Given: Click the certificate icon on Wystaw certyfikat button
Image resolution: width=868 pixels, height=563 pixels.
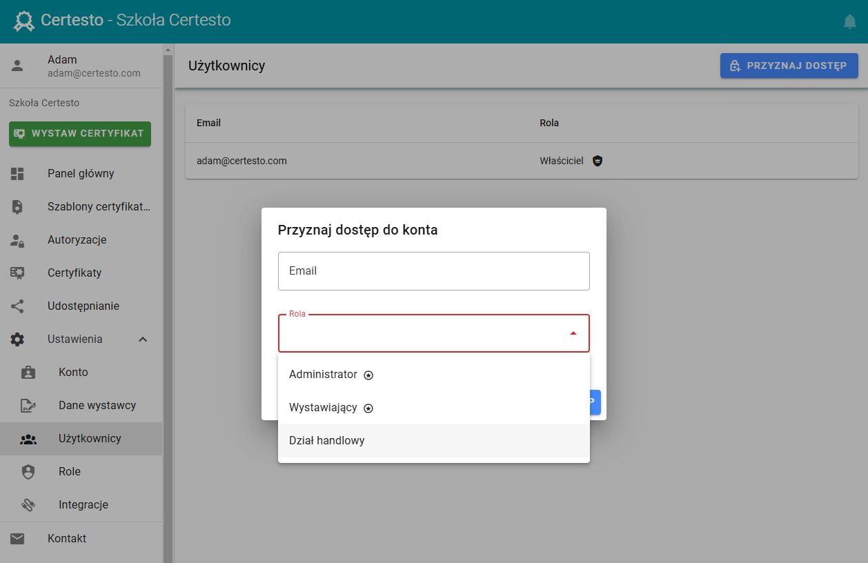Looking at the screenshot, I should tap(20, 134).
